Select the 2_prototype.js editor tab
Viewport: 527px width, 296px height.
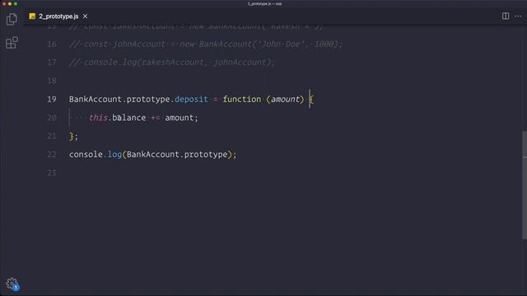tap(58, 16)
